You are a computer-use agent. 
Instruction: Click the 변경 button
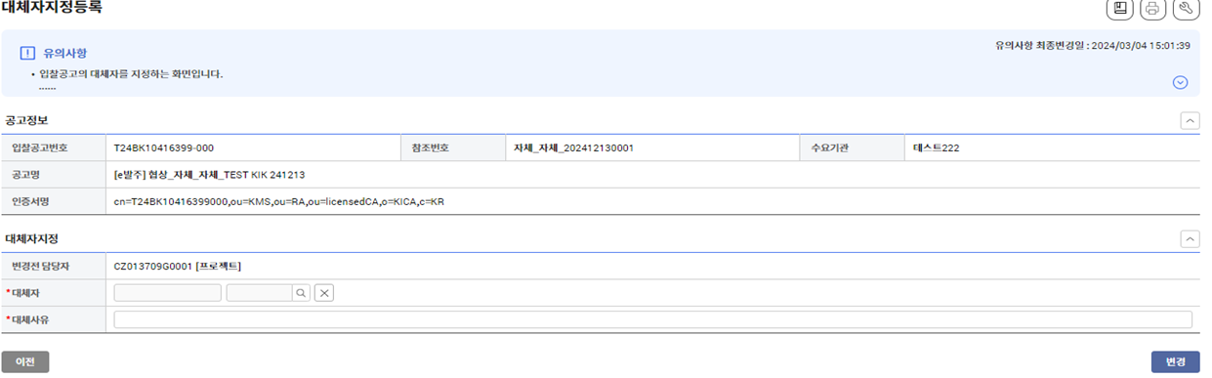[1175, 361]
